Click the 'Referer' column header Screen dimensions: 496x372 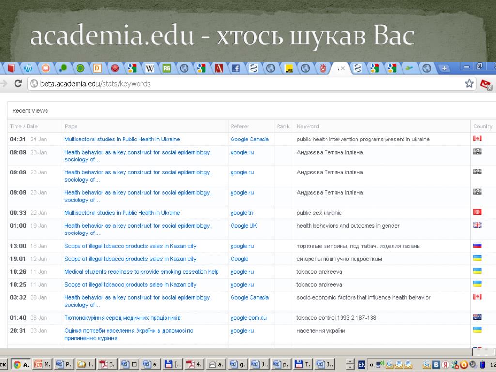240,126
